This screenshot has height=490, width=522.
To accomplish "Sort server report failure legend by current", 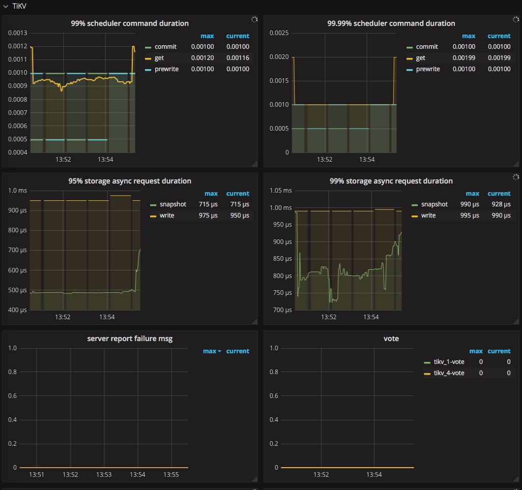I will pyautogui.click(x=238, y=351).
